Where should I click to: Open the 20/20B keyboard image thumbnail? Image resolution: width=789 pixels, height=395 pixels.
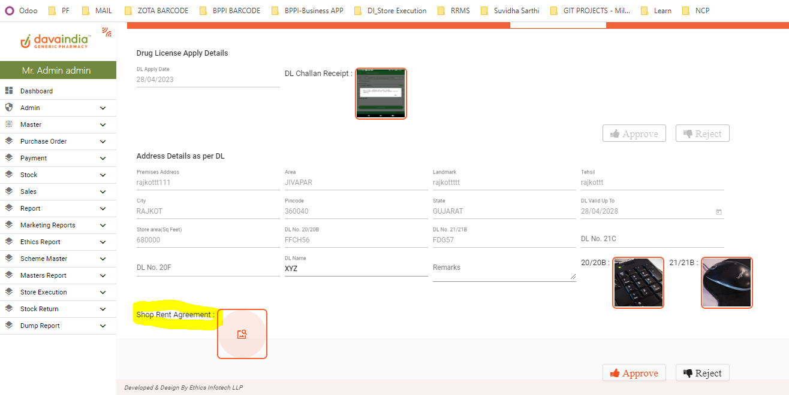(639, 282)
